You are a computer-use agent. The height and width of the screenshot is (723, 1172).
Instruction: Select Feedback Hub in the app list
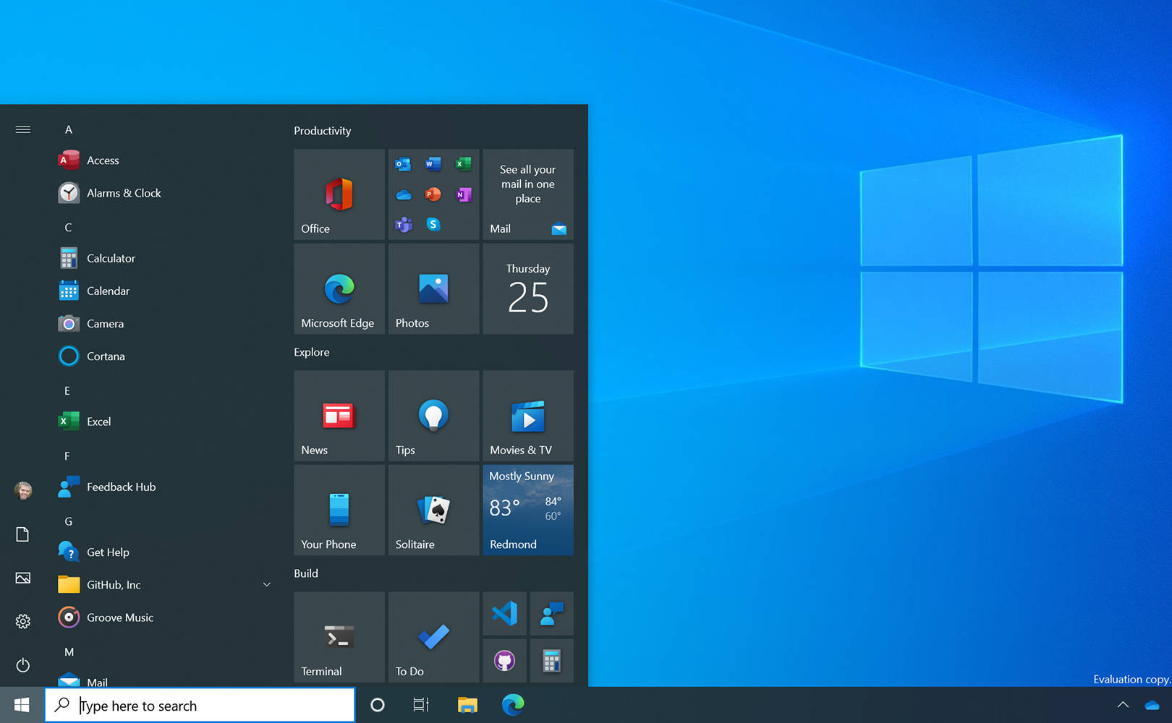pyautogui.click(x=121, y=487)
